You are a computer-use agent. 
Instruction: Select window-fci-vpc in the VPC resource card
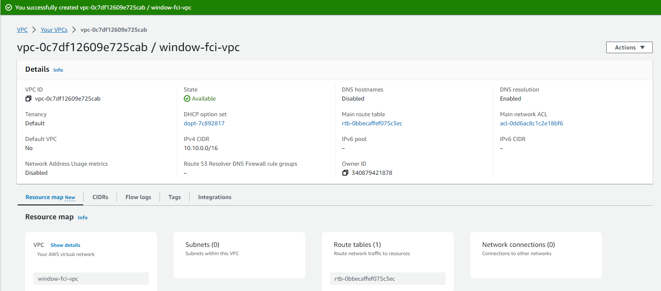[x=91, y=279]
